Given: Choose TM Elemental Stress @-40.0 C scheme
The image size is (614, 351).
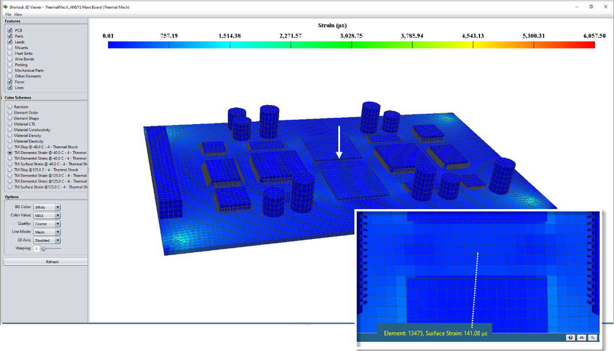Looking at the screenshot, I should 10,158.
